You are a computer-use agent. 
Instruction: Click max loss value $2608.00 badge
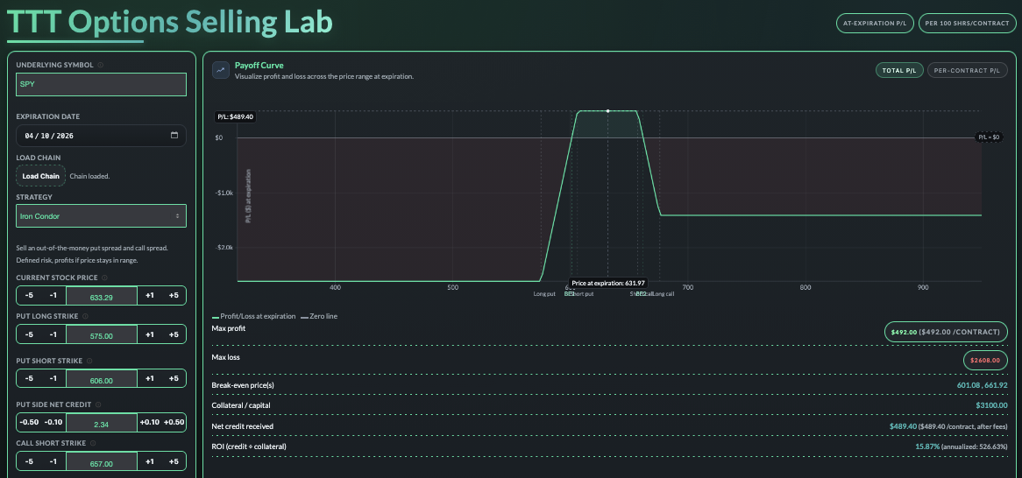pyautogui.click(x=985, y=360)
